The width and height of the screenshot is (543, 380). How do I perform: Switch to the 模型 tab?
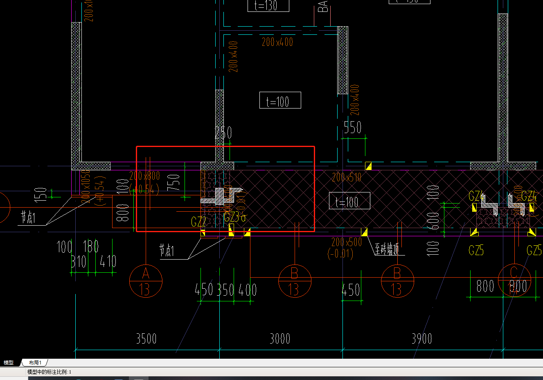(9, 363)
